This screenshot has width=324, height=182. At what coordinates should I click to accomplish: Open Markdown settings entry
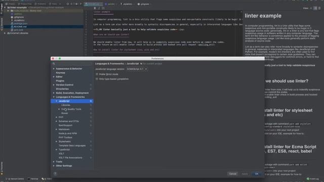pyautogui.click(x=64, y=129)
